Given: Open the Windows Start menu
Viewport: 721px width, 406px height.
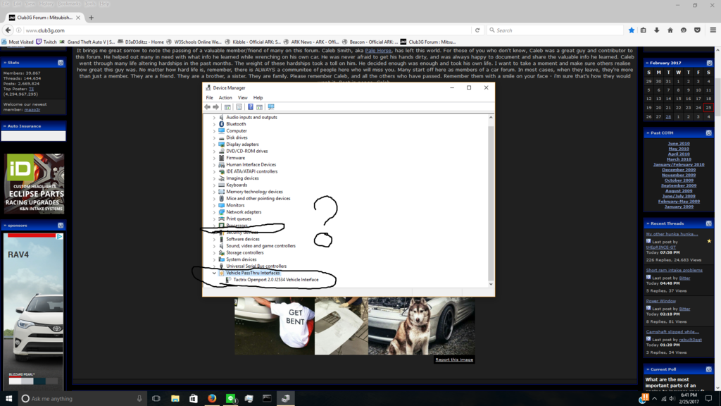Looking at the screenshot, I should click(8, 399).
